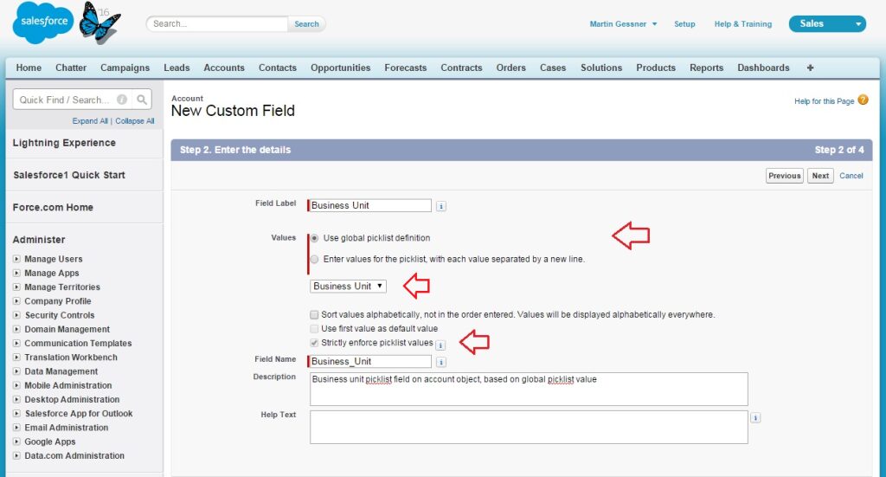Click the Expand All link

click(90, 121)
